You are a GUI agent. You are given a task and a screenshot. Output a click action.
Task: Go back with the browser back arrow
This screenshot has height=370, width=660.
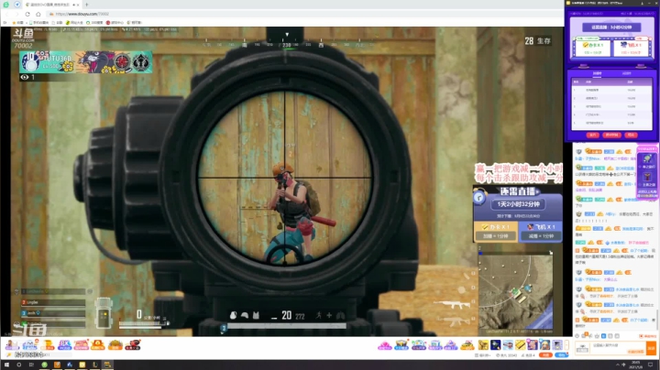coord(6,14)
